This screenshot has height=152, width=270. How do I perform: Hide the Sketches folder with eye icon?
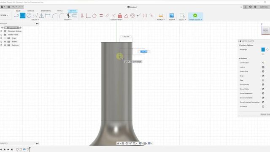click(x=5, y=45)
